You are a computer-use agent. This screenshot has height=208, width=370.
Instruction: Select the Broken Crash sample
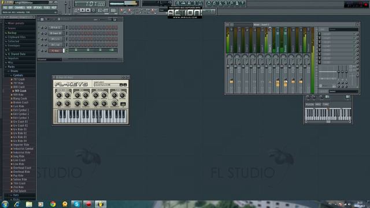click(21, 103)
